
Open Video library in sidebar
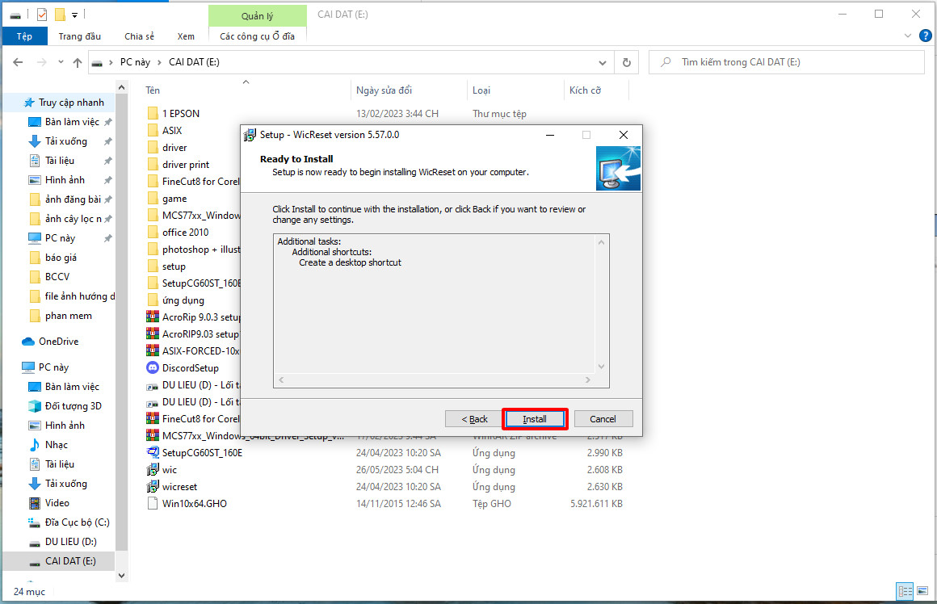[x=57, y=503]
